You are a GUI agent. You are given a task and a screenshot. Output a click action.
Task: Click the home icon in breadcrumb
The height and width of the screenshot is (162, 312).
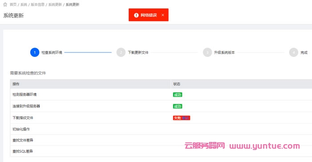pos(5,4)
